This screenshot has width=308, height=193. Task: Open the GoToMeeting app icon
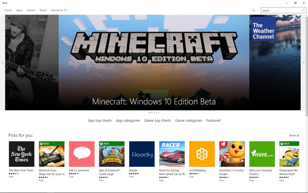202,154
